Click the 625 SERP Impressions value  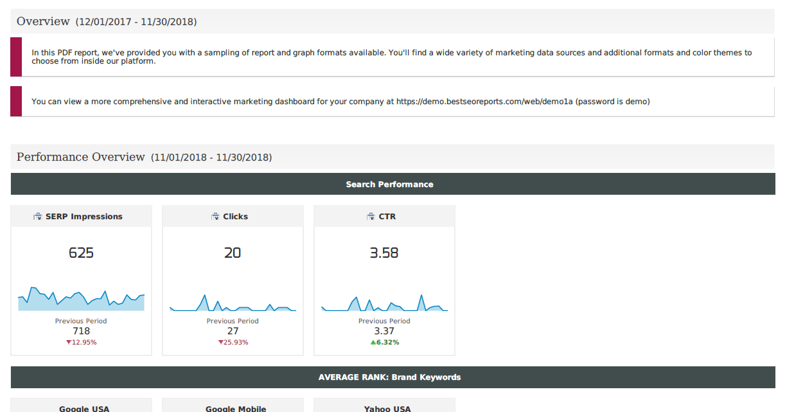point(81,253)
